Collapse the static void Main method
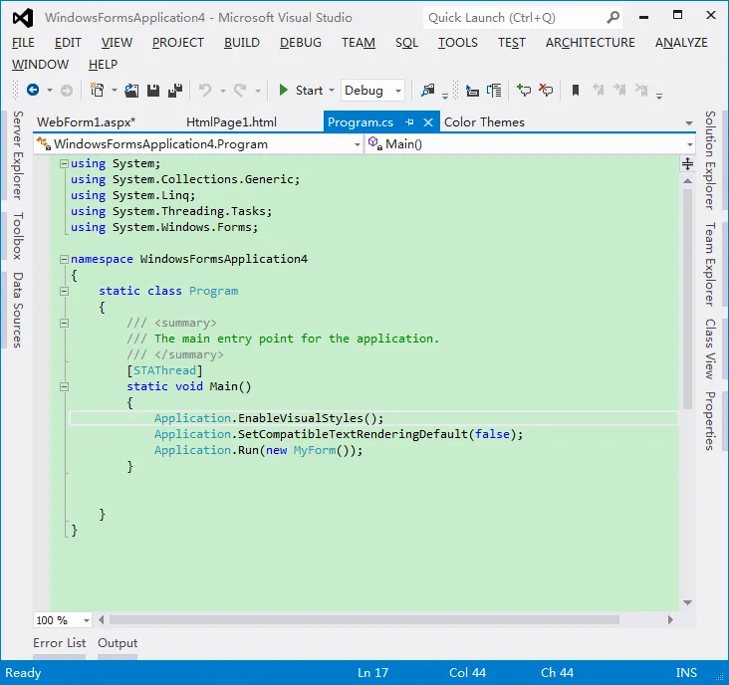Image resolution: width=729 pixels, height=685 pixels. pos(64,386)
